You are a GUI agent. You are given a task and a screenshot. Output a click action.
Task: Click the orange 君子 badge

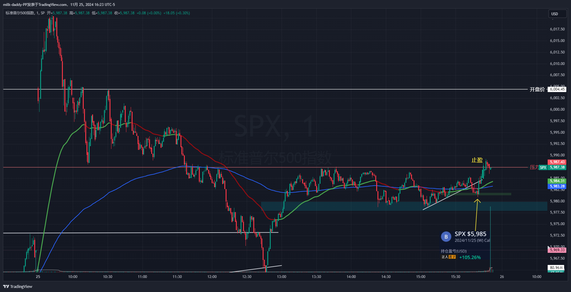(x=452, y=257)
